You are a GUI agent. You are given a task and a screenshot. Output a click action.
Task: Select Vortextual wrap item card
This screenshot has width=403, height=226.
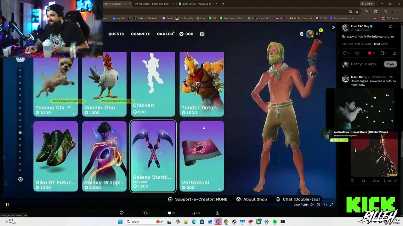[x=202, y=156]
